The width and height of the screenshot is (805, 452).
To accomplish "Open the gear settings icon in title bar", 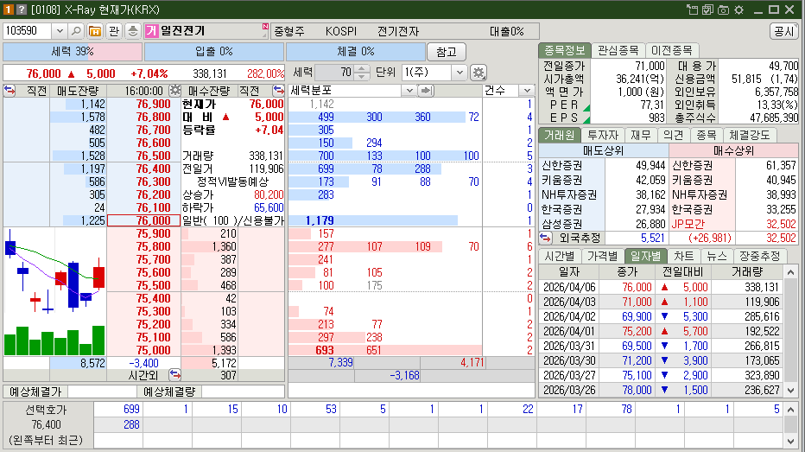I will pyautogui.click(x=738, y=10).
